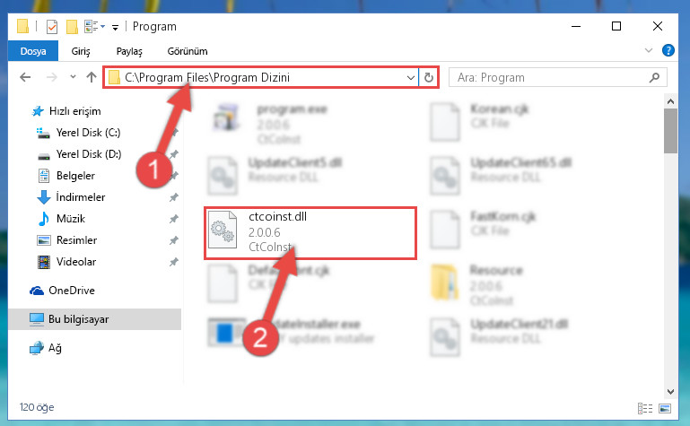Switch to details view layout

[644, 408]
